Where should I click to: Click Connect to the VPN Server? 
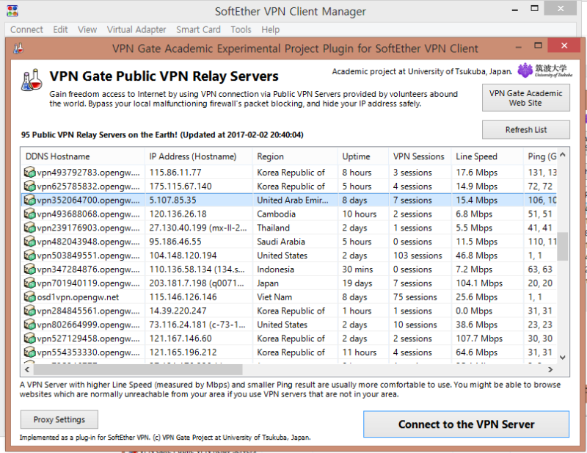pos(466,424)
